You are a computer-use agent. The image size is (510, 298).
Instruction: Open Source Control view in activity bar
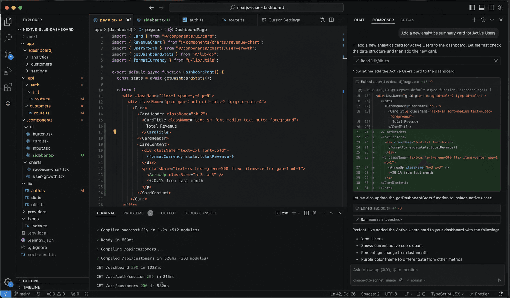coord(8,55)
